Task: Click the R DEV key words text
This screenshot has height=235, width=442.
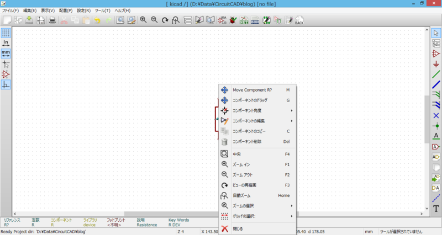Action: pos(174,225)
